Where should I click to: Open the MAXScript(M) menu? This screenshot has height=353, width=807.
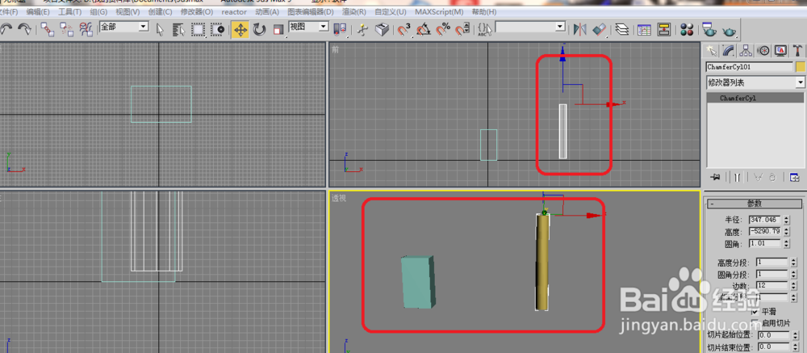pyautogui.click(x=439, y=12)
